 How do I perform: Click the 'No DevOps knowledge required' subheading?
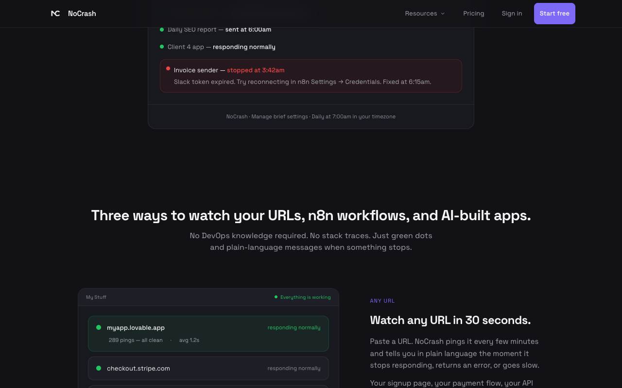311,242
